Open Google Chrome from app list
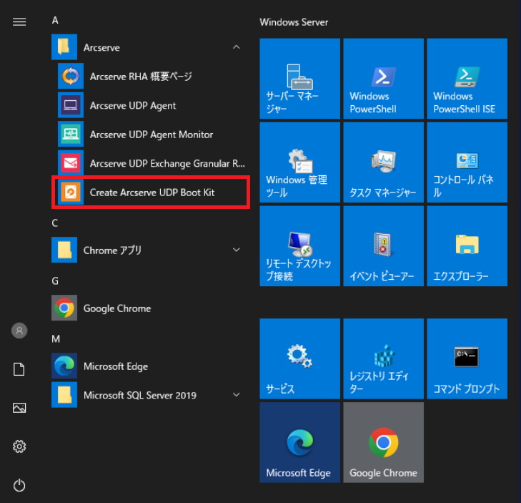The width and height of the screenshot is (521, 503). 150,308
